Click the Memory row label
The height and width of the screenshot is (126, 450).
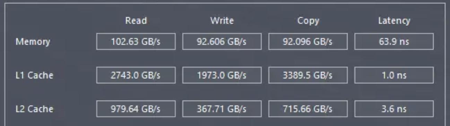click(33, 42)
